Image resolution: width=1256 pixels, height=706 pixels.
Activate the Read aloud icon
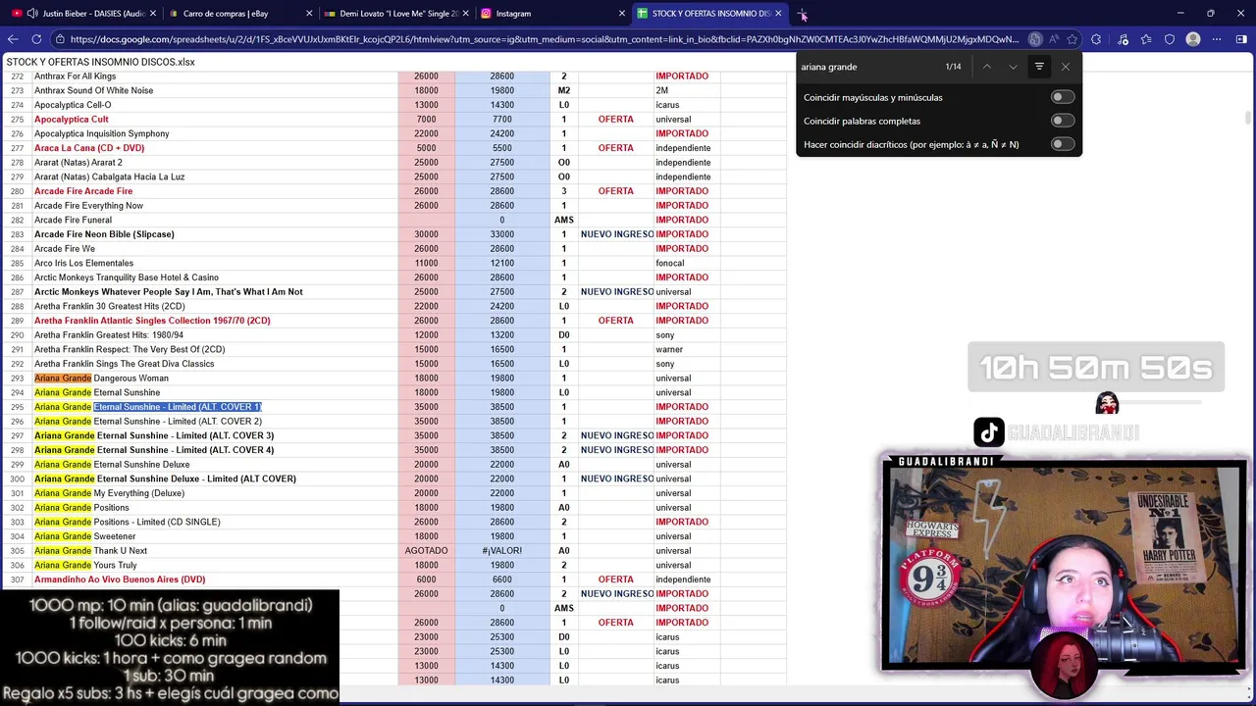tap(1054, 39)
